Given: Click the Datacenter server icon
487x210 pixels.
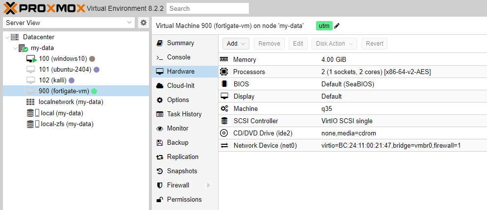Looking at the screenshot, I should coord(15,37).
